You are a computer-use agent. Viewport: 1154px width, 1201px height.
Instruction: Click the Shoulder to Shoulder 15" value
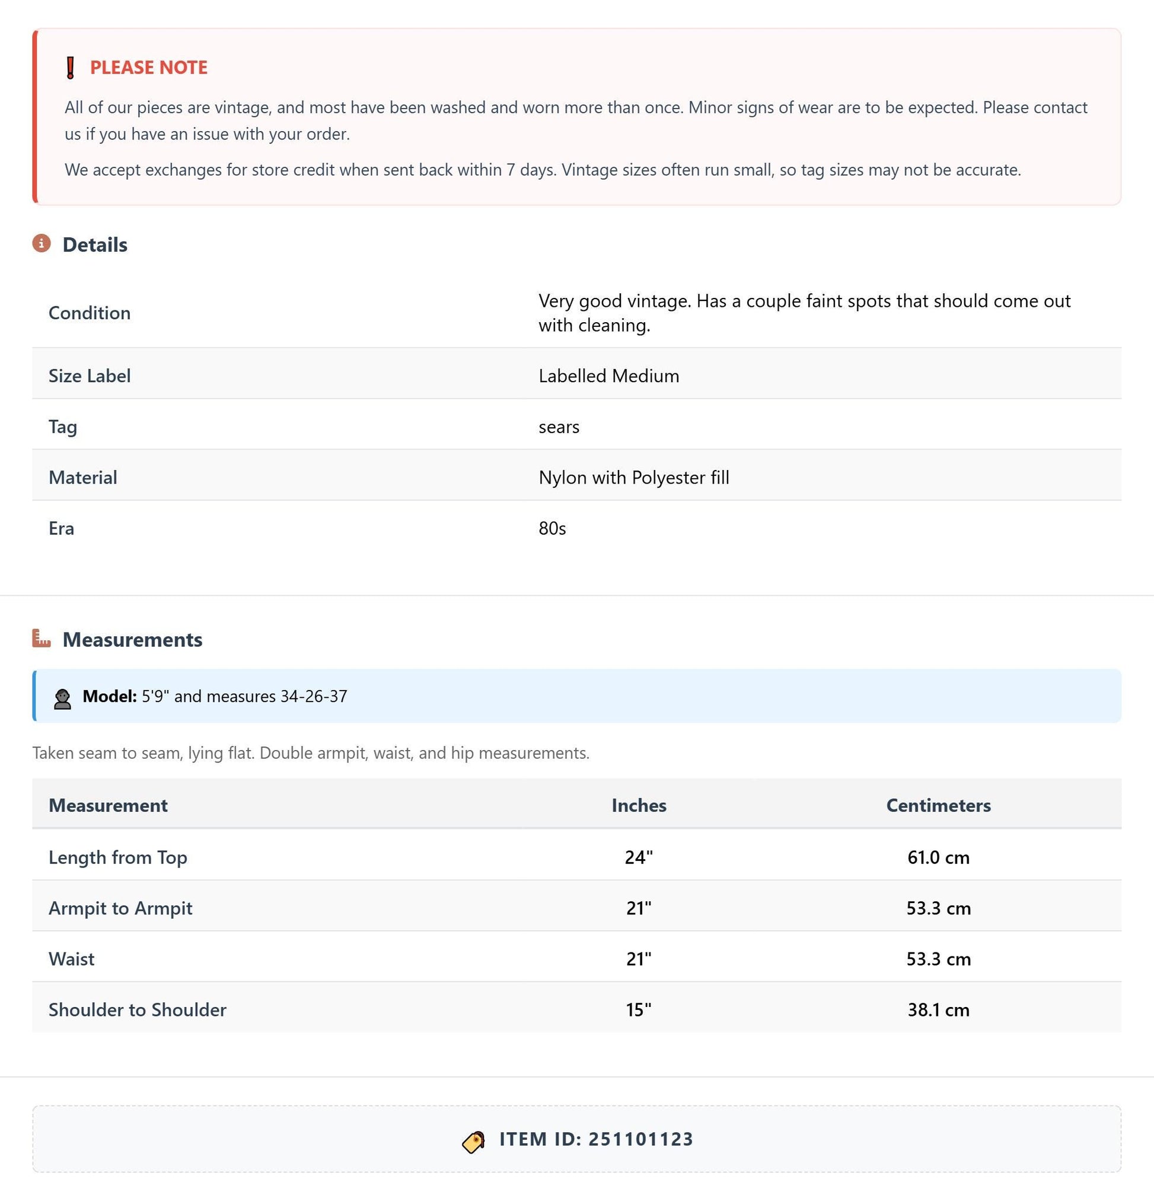tap(639, 1010)
